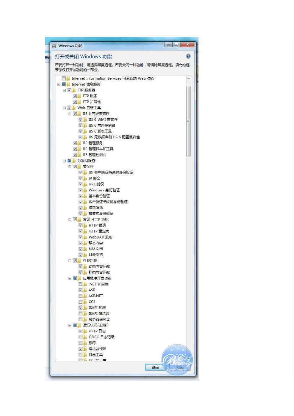Uncheck the ISAPI 扩展 checkbox
This screenshot has height=416, width=294.
coord(80,308)
